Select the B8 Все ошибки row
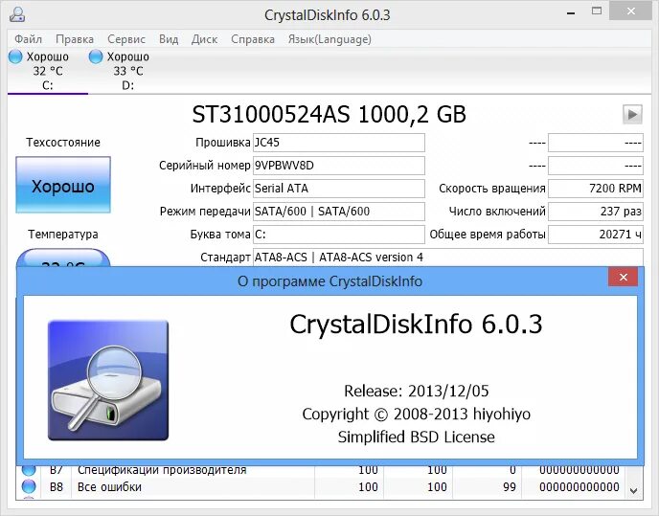The image size is (659, 516). pyautogui.click(x=321, y=487)
